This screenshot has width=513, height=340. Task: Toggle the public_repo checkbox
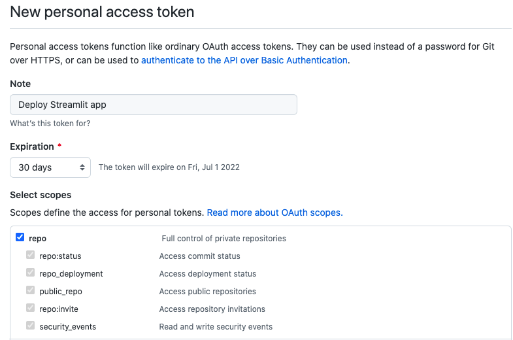30,291
